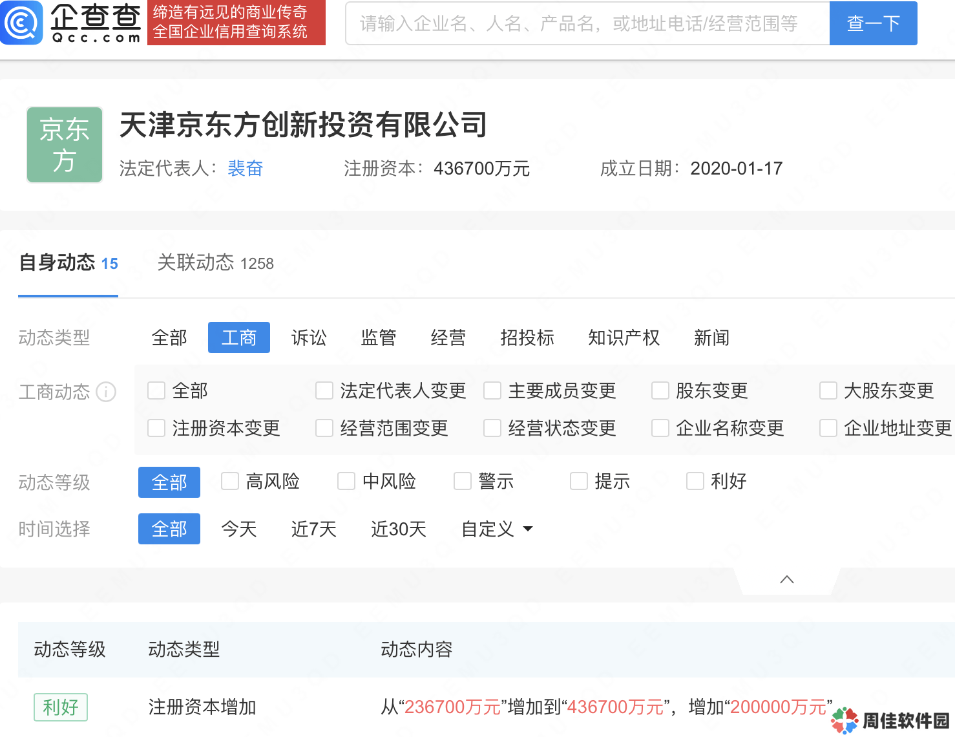955x737 pixels.
Task: Focus the company name search input field
Action: tap(587, 23)
